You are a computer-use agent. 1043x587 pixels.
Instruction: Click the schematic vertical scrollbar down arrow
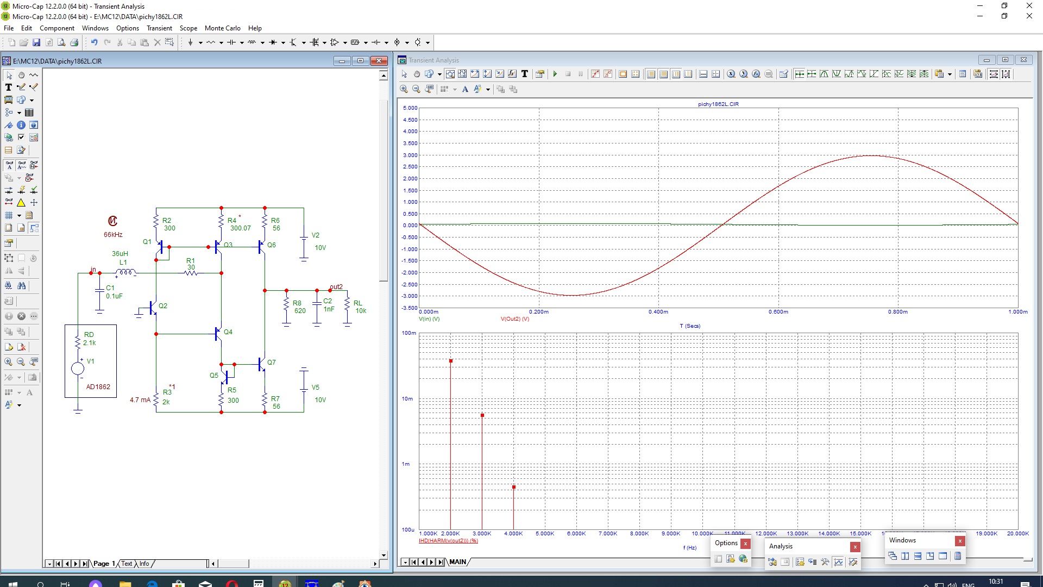click(x=384, y=555)
